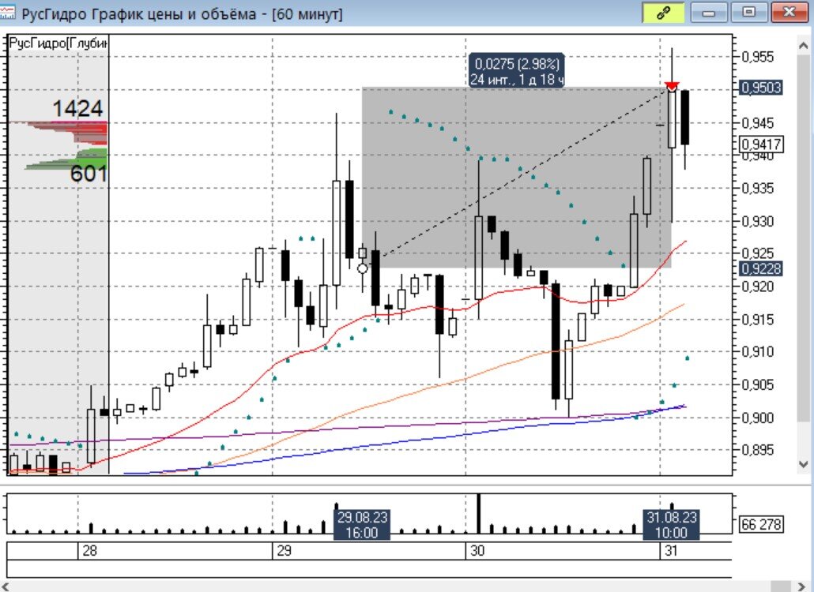Click the date 30 on time axis
This screenshot has height=592, width=814.
point(477,550)
